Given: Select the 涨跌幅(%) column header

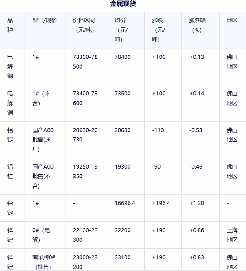Looking at the screenshot, I should (197, 25).
